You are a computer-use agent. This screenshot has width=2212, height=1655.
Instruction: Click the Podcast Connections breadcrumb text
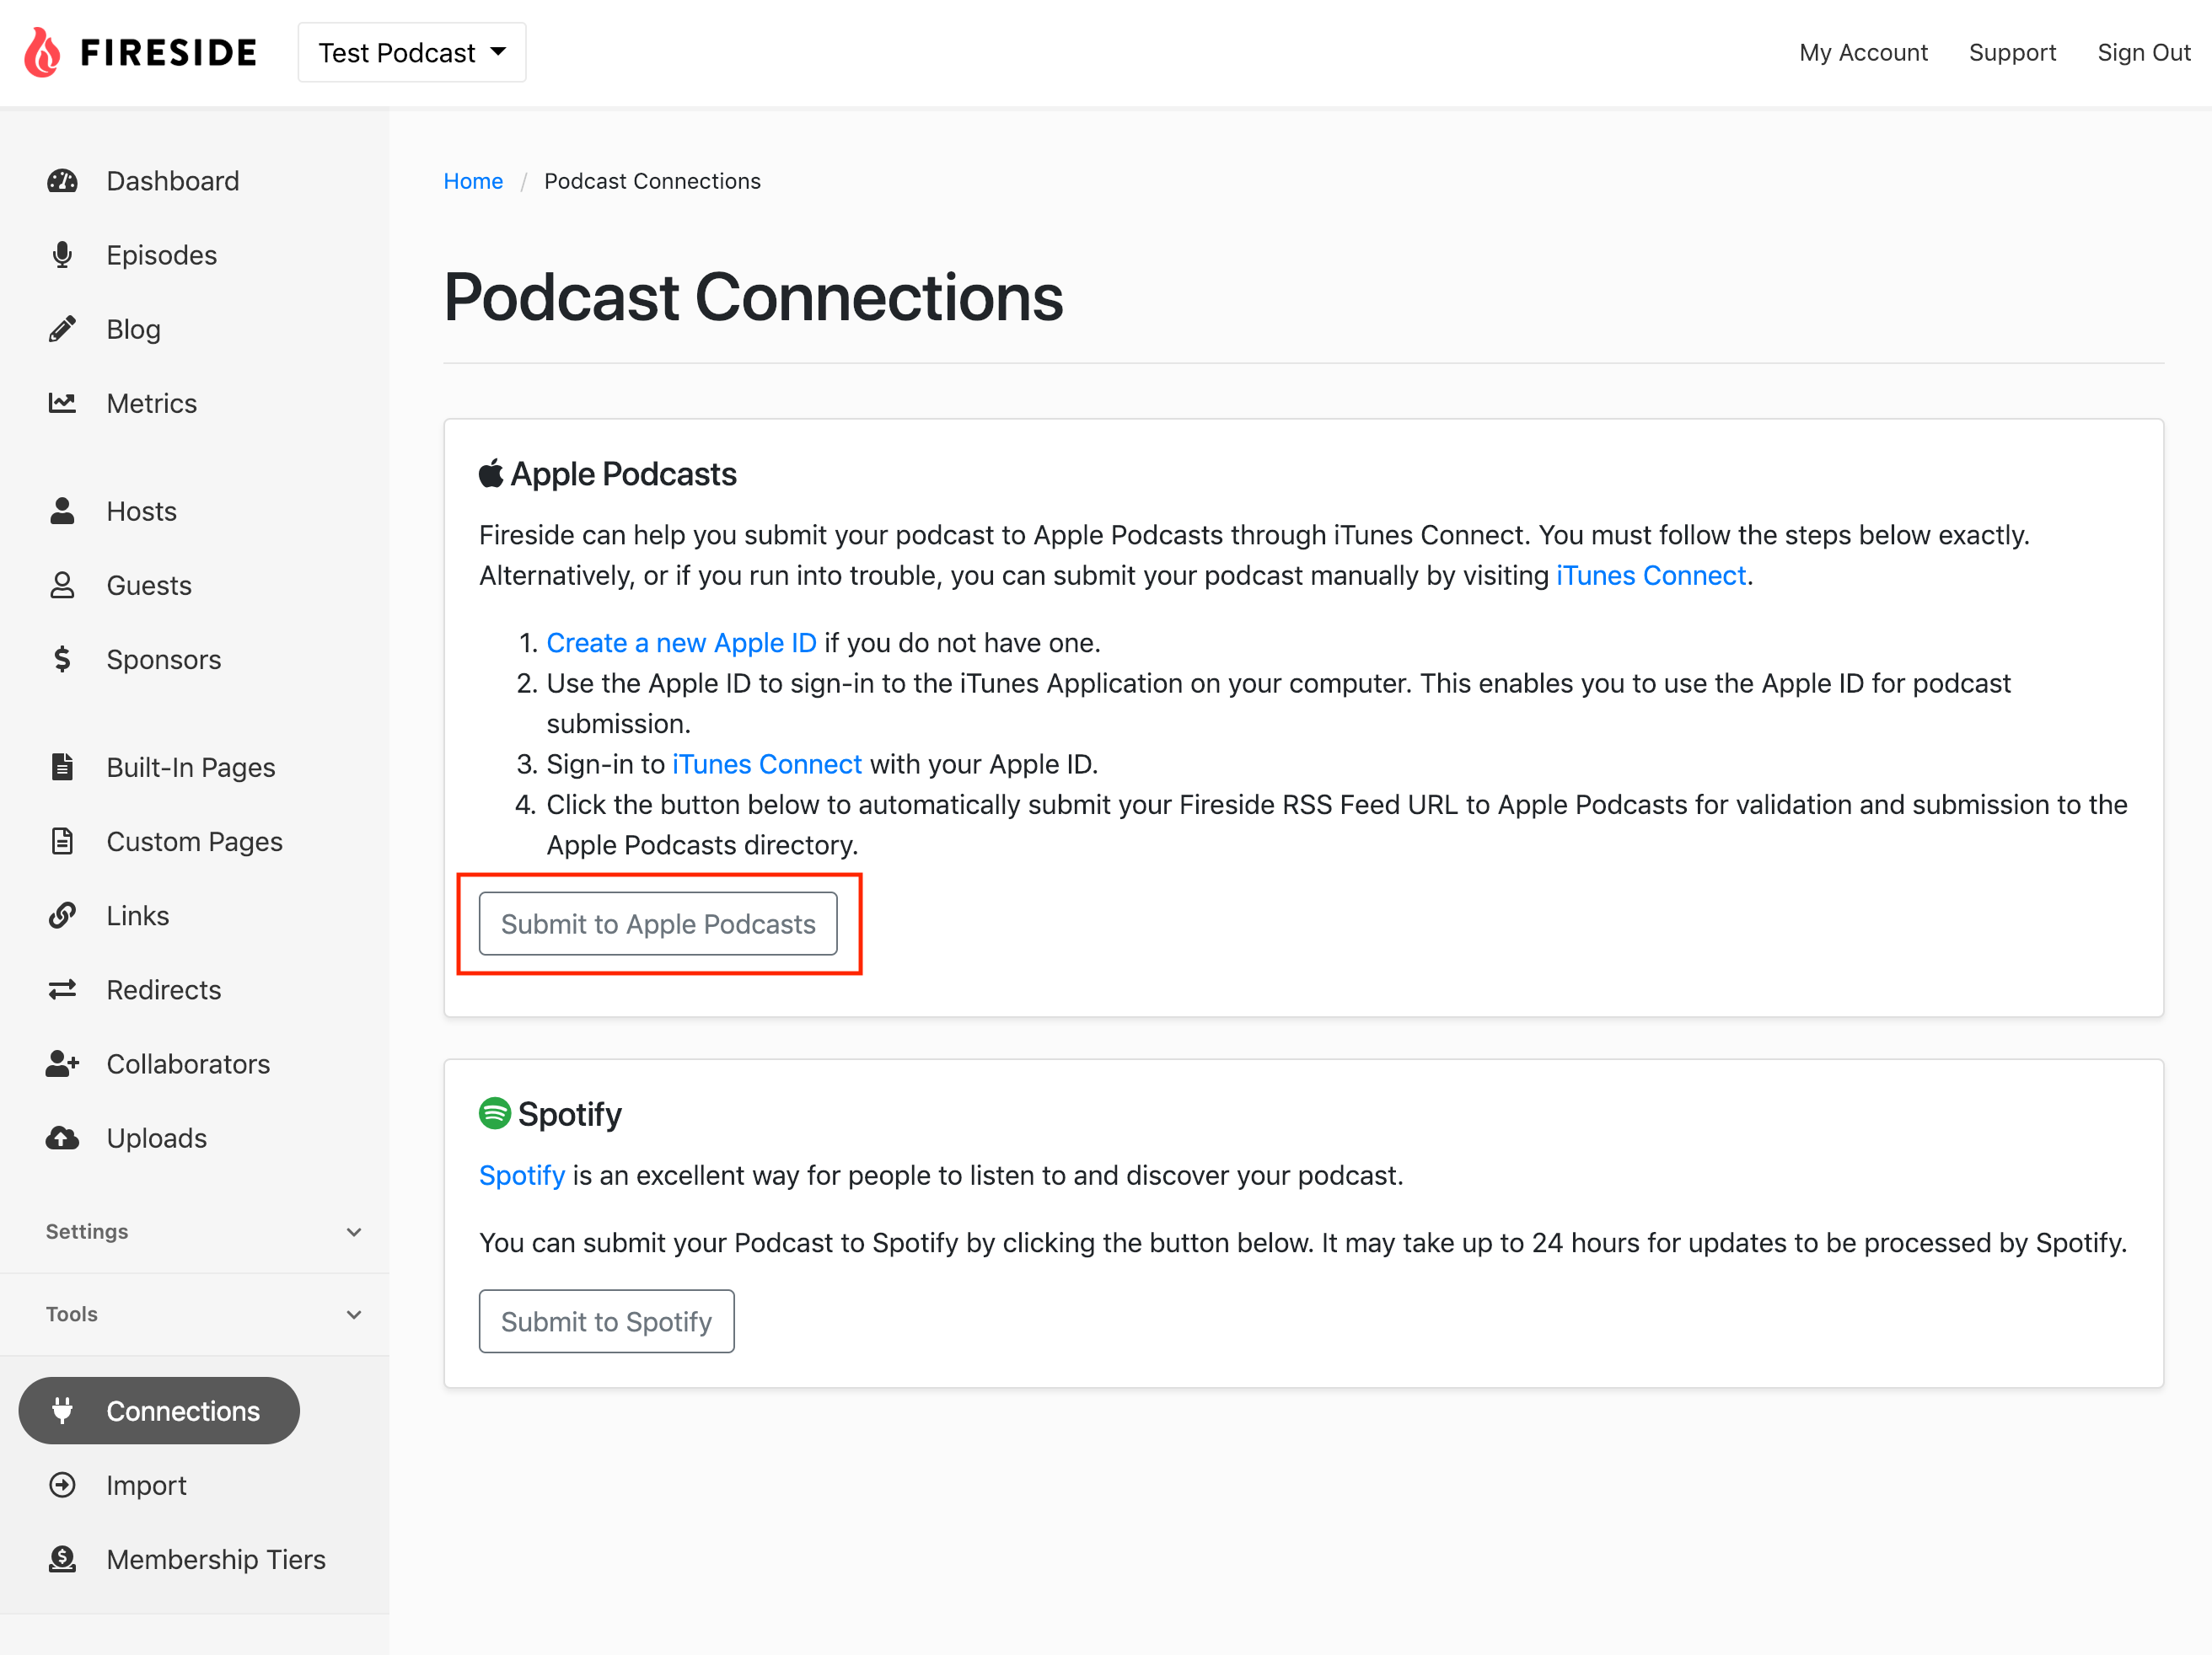[x=652, y=181]
